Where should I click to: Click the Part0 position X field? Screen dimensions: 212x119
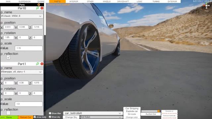click(x=9, y=27)
